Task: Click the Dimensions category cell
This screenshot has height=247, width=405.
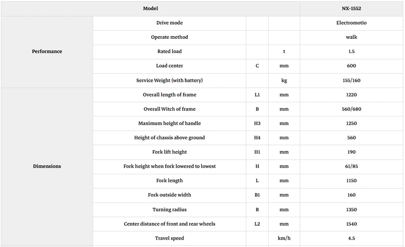Action: click(47, 166)
